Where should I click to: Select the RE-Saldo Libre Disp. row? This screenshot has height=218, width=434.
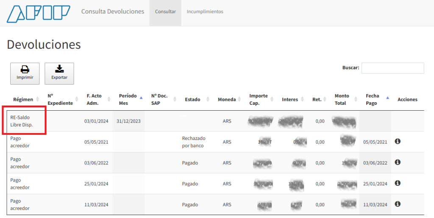click(x=215, y=121)
